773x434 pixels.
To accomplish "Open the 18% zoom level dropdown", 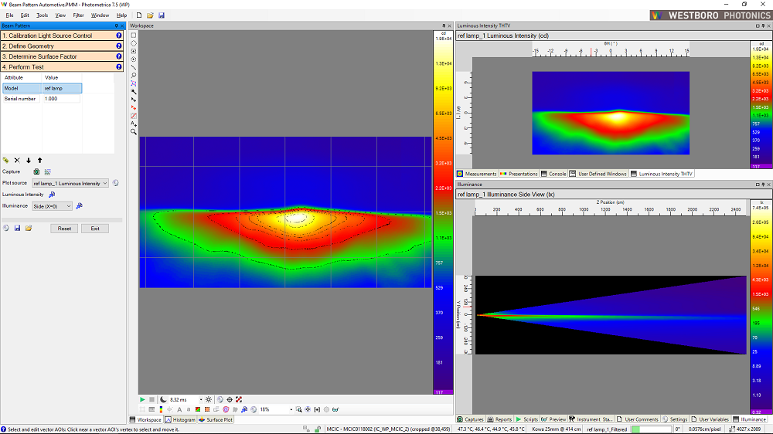I will click(291, 409).
